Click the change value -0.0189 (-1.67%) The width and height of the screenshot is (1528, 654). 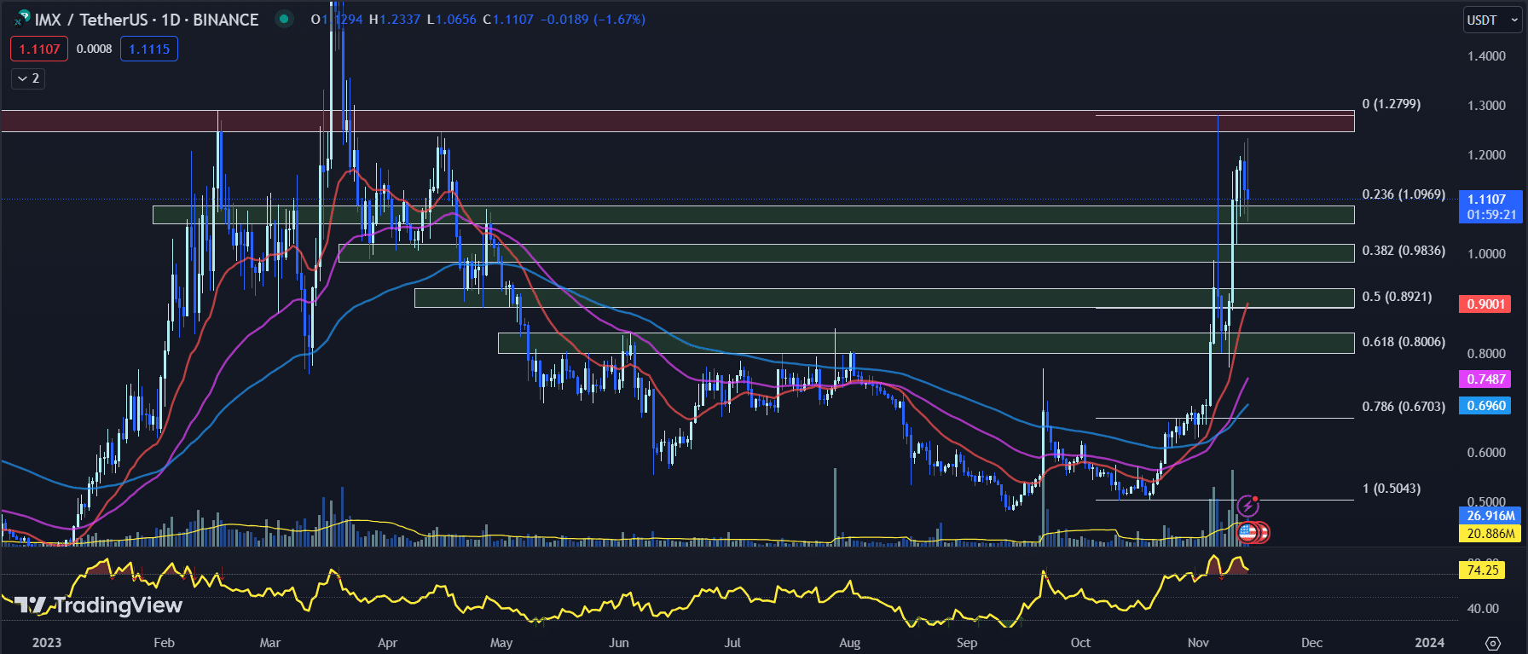tap(593, 19)
